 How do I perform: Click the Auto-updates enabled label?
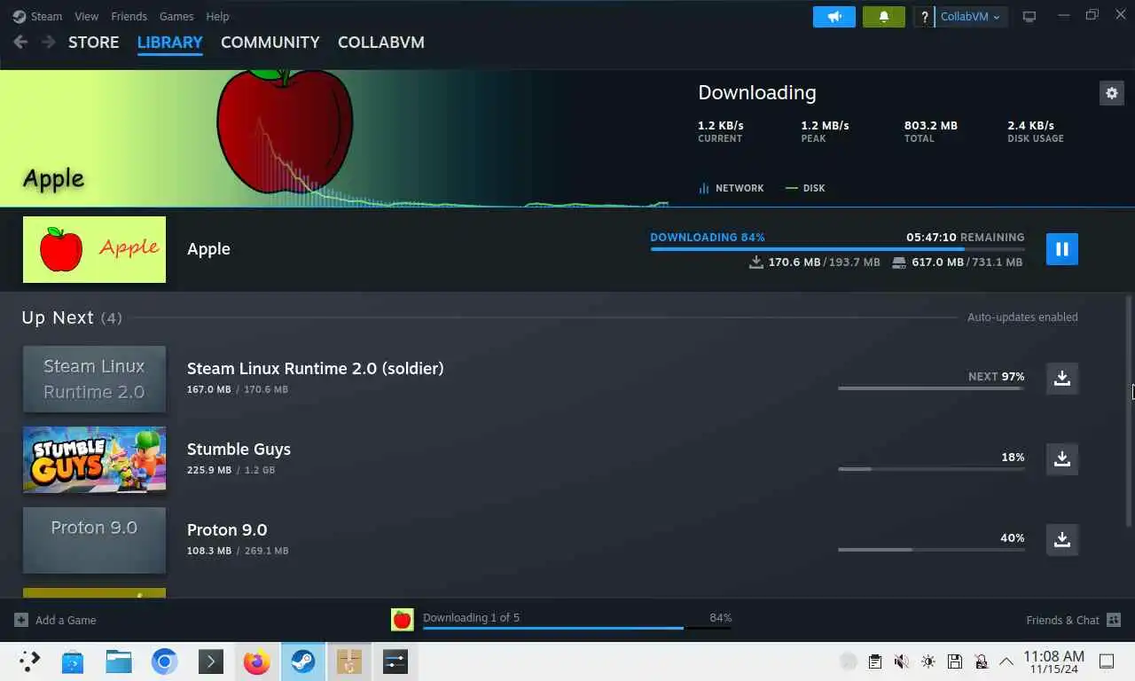pyautogui.click(x=1022, y=317)
